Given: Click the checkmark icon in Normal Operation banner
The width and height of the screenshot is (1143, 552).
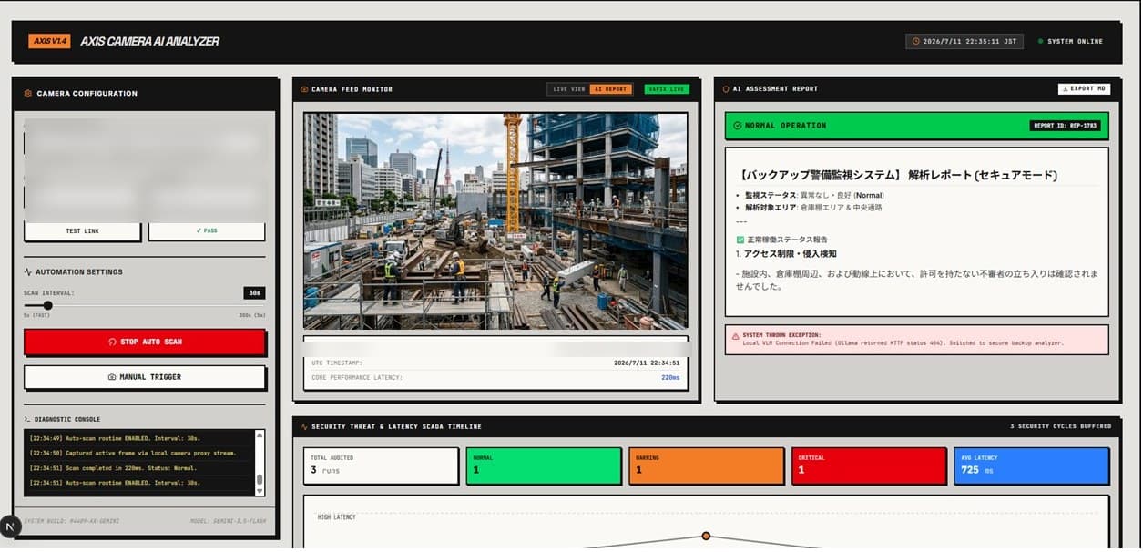Looking at the screenshot, I should tap(738, 126).
